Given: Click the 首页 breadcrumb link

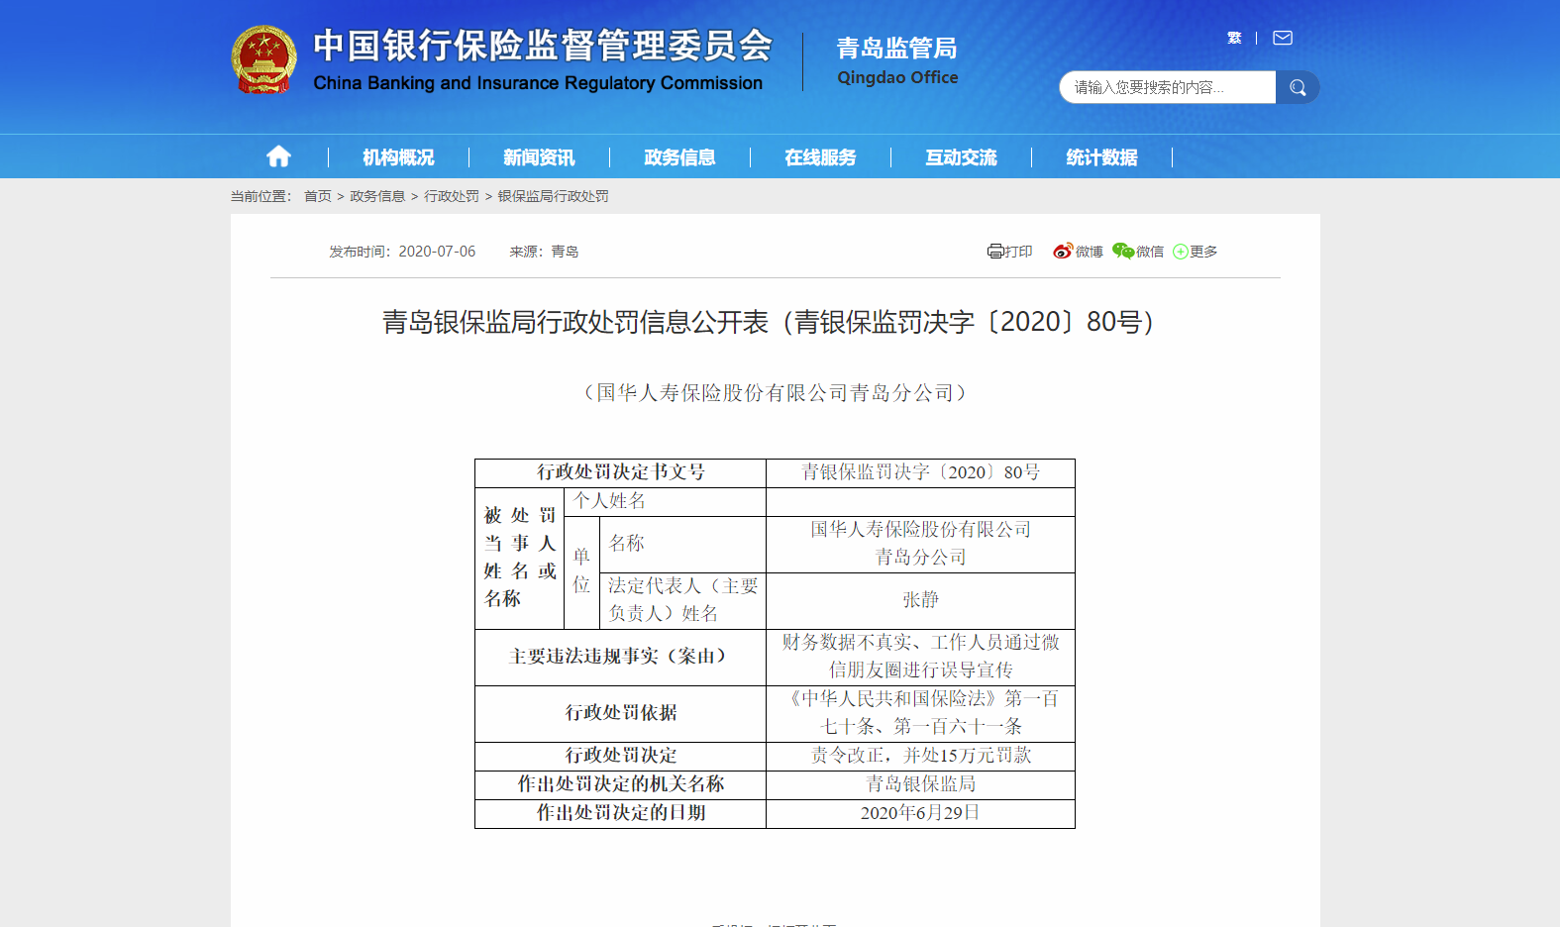Looking at the screenshot, I should coord(317,196).
